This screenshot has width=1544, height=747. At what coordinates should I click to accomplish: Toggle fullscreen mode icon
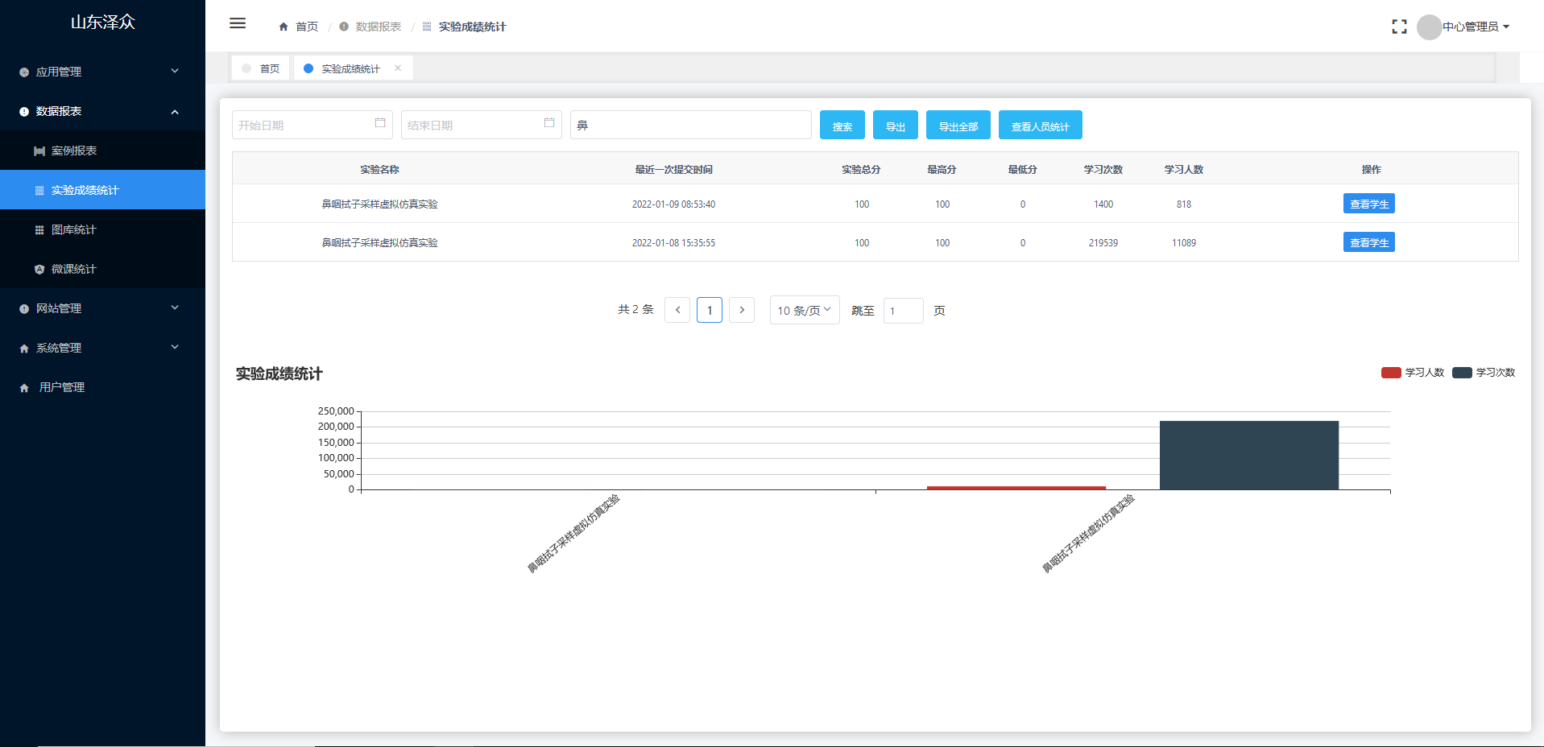pyautogui.click(x=1399, y=27)
